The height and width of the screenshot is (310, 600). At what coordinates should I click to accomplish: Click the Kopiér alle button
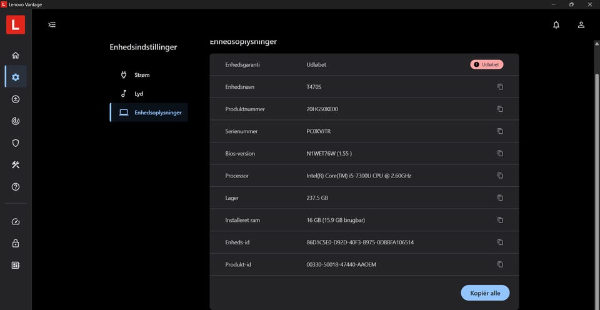point(485,292)
